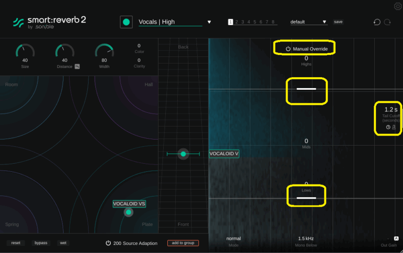This screenshot has height=253, width=403.
Task: Click the sonible smart:reverb 2 logo
Action: (49, 22)
